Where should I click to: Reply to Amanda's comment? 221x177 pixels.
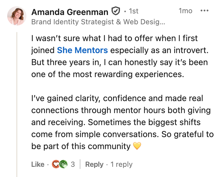click(x=94, y=164)
